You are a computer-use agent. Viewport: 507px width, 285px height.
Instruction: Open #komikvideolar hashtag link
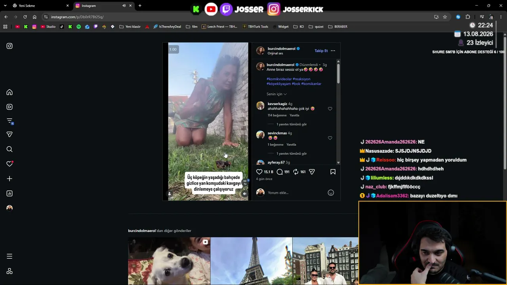(x=279, y=79)
